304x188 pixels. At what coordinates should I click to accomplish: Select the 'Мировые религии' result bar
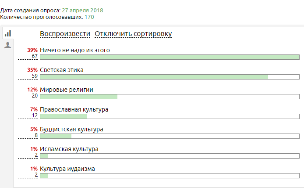click(170, 97)
